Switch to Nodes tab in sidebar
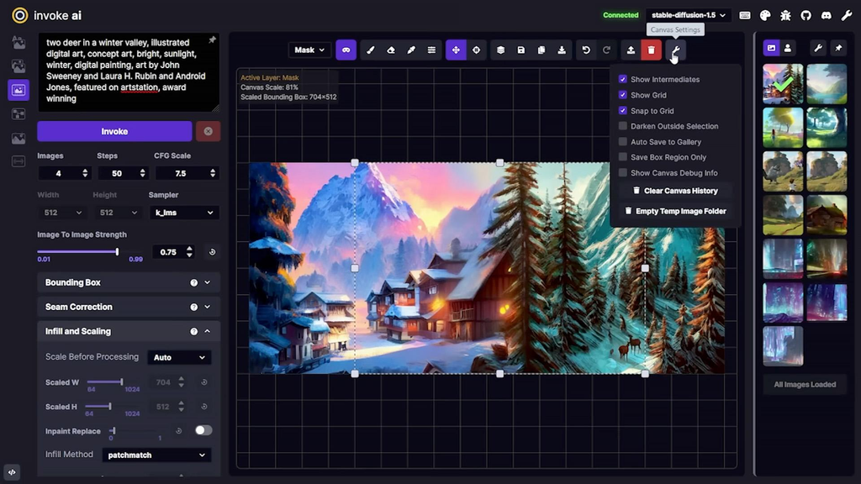Viewport: 861px width, 484px height. [18, 114]
